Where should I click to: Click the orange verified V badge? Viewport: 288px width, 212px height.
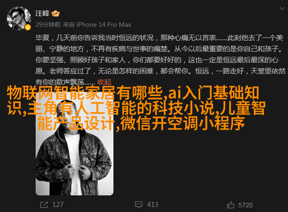coord(28,28)
